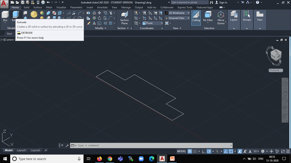Viewport: 291px width, 163px height.
Task: Click the yellow sphere mesh icon
Action: [x=34, y=14]
